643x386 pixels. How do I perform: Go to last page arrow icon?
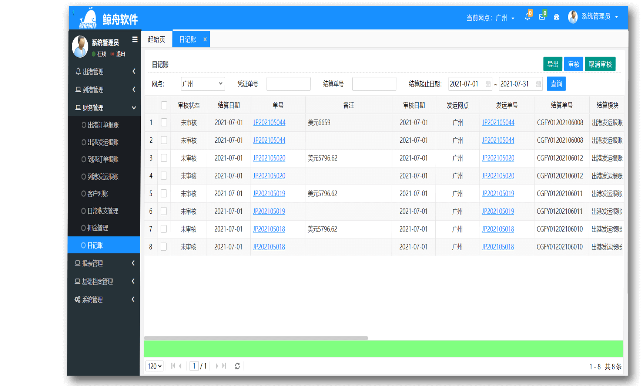[224, 366]
